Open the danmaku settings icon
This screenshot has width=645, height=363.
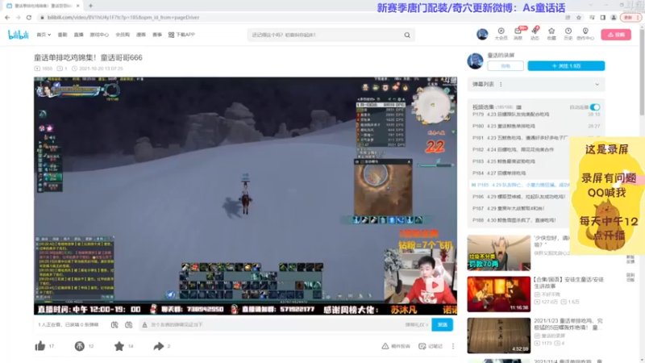point(129,325)
